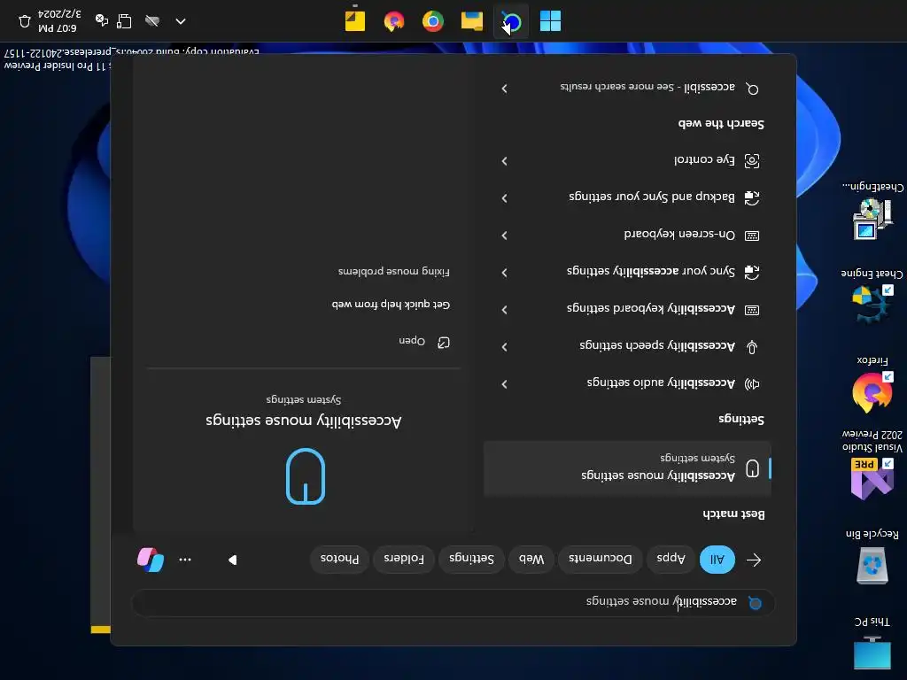
Task: Select the Apps filter tab
Action: click(671, 560)
